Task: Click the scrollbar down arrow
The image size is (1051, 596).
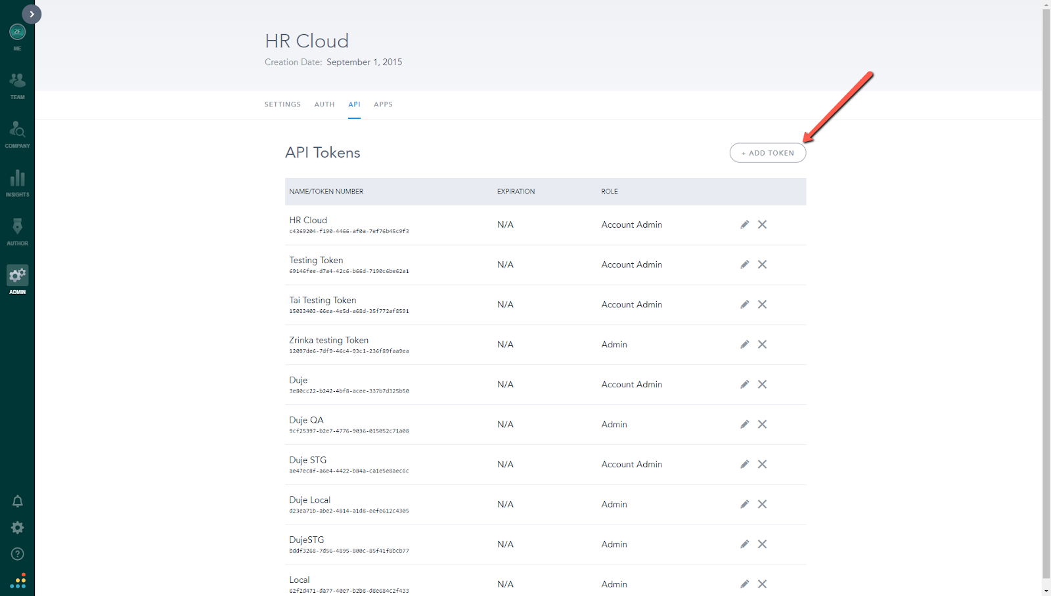Action: (x=1046, y=591)
